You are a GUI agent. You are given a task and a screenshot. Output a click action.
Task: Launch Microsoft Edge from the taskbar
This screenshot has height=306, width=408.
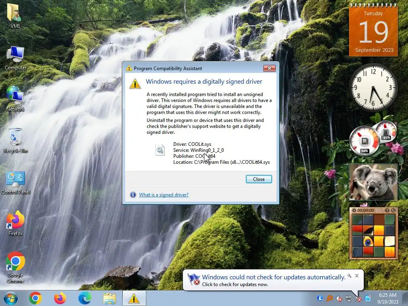click(85, 298)
